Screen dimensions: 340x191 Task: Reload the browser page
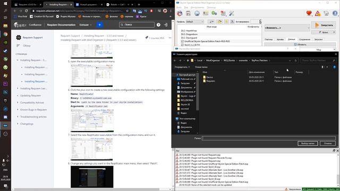click(26, 11)
